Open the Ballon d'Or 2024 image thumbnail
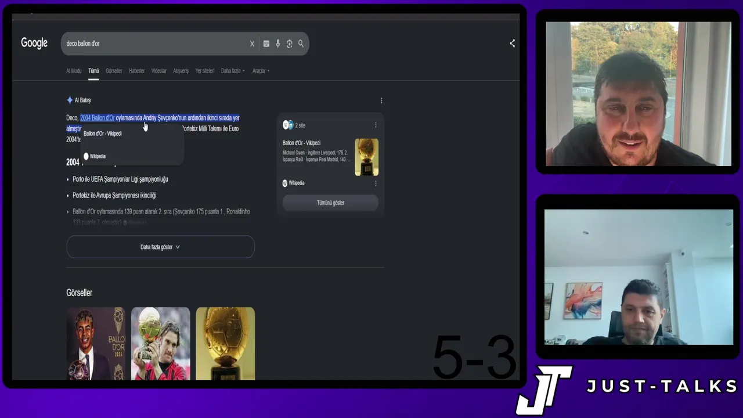This screenshot has height=418, width=743. (x=96, y=344)
